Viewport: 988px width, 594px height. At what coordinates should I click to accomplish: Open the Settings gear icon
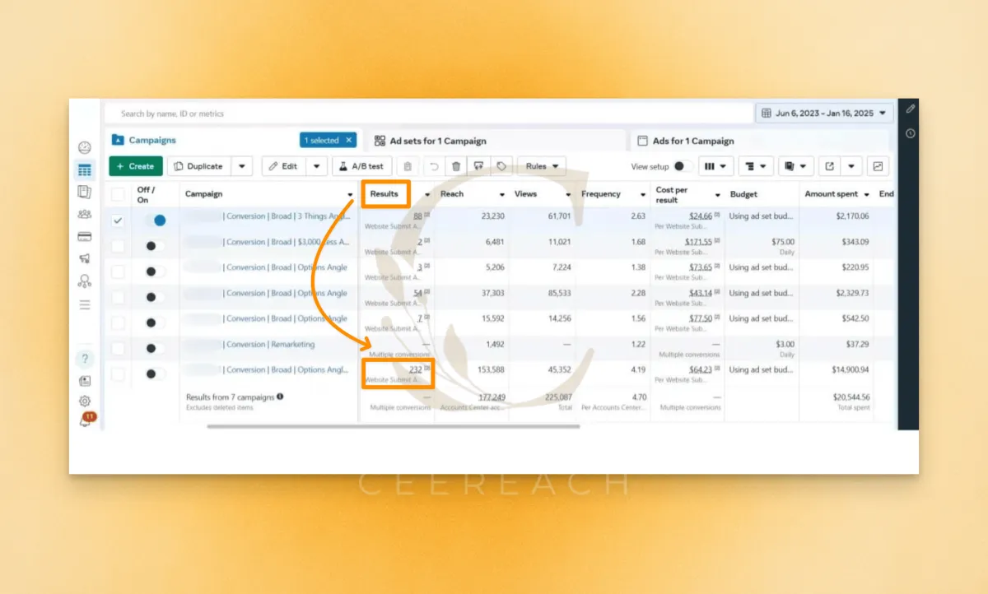tap(84, 401)
